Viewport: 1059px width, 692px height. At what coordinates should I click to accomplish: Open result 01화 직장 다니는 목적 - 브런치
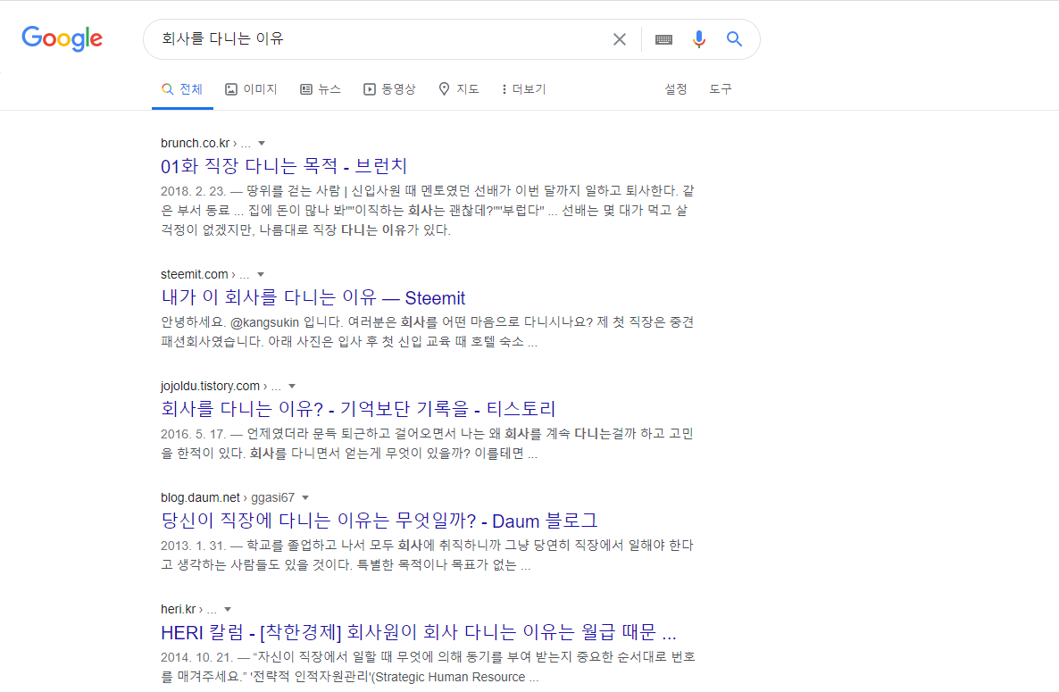284,165
